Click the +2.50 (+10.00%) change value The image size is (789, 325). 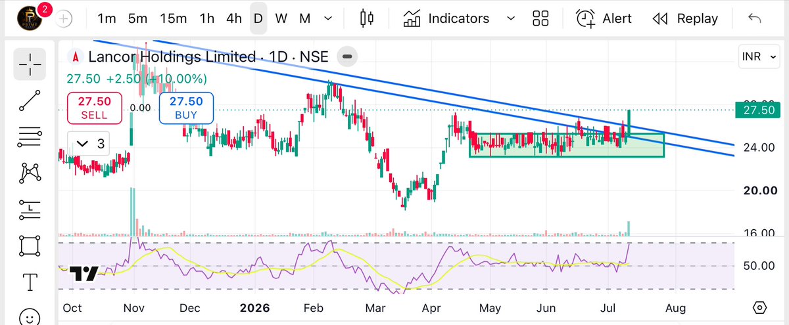[x=155, y=79]
